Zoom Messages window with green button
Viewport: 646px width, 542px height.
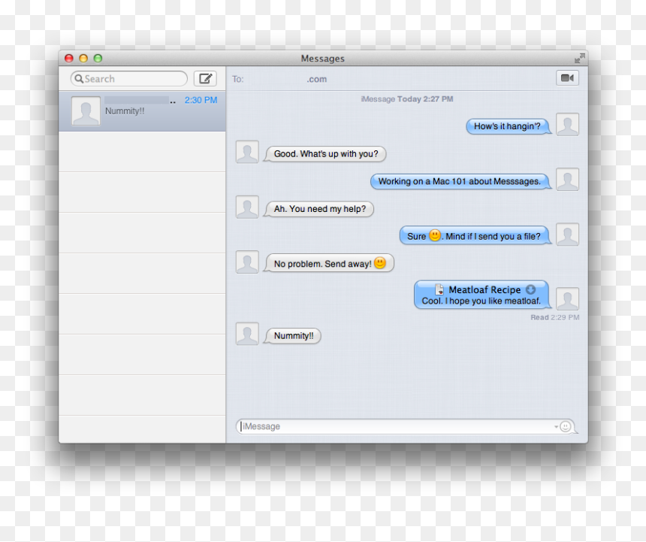tap(98, 58)
